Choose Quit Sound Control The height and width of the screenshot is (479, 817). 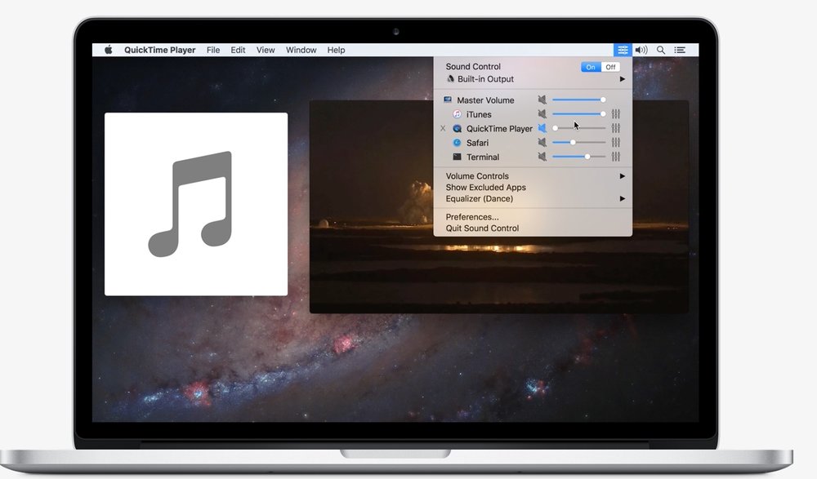tap(533, 228)
